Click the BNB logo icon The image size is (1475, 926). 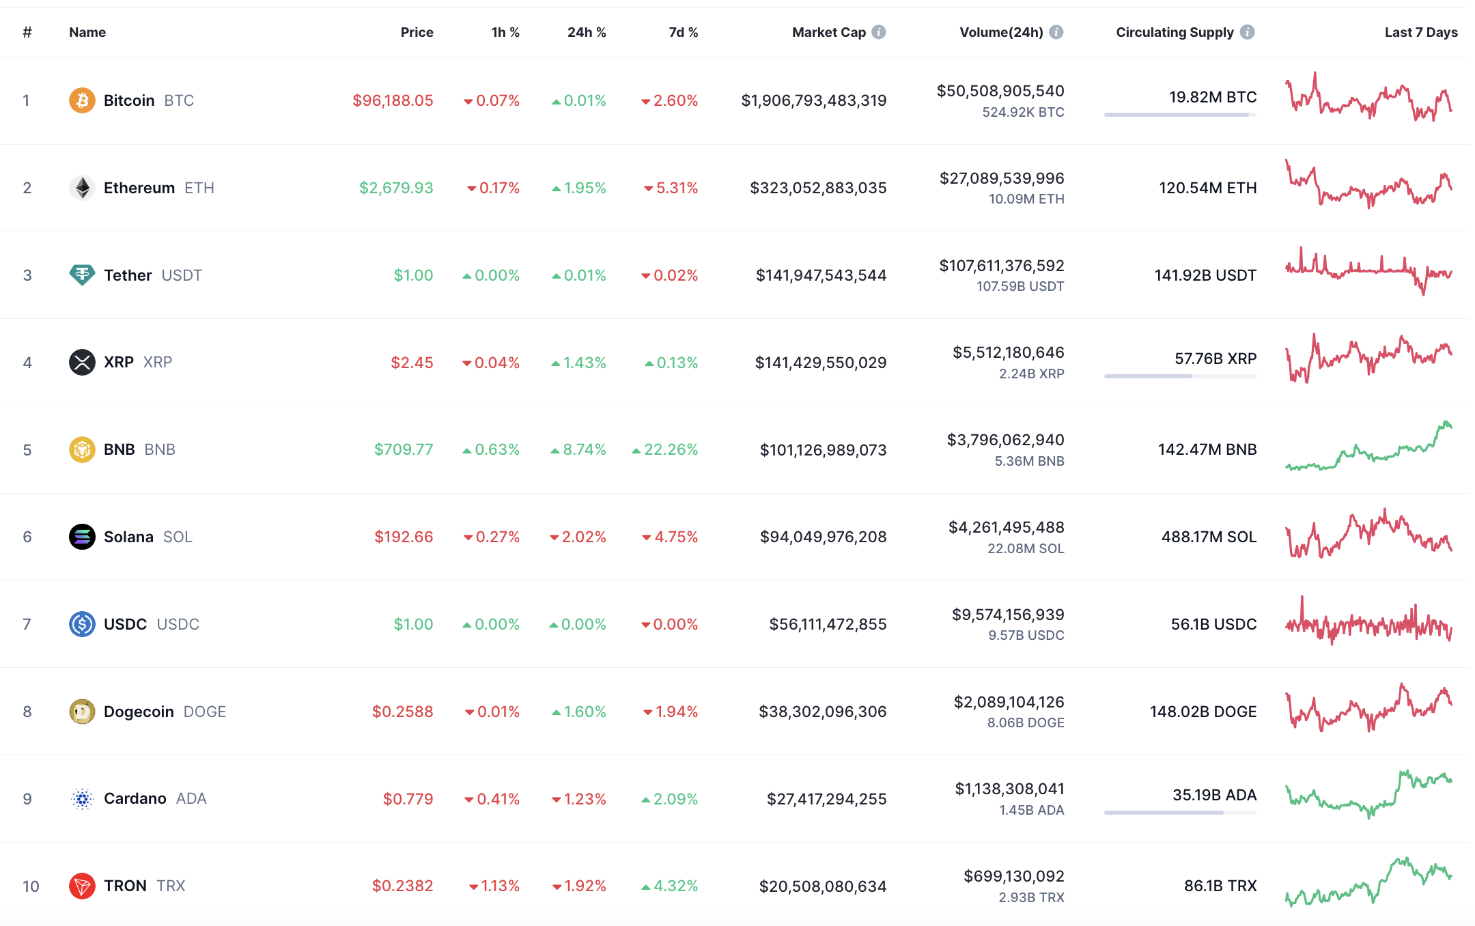(82, 449)
